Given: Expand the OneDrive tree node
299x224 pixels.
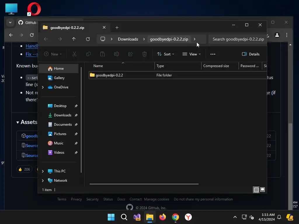Looking at the screenshot, I should [x=43, y=87].
